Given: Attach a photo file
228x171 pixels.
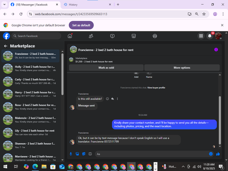Looking at the screenshot, I should click(78, 154).
